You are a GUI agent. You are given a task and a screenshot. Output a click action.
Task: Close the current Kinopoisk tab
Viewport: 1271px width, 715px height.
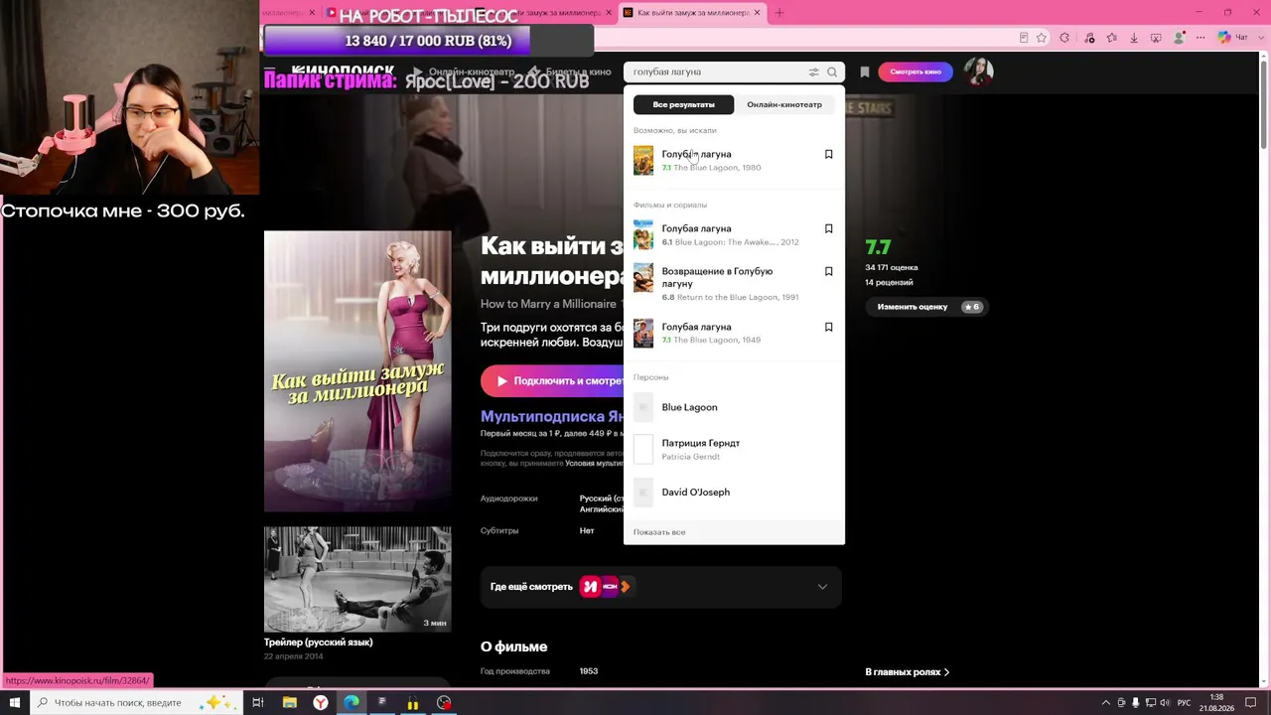(x=757, y=13)
